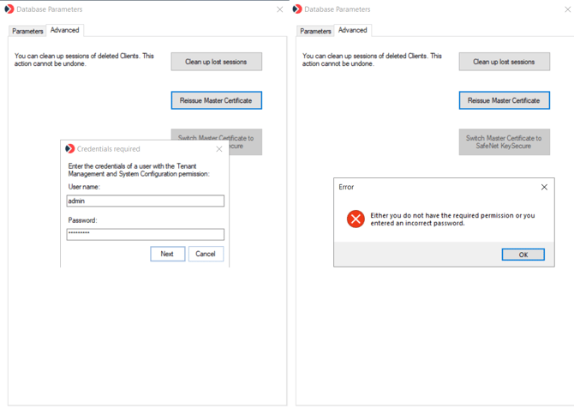Click app logo of window with Credentials dialog
The width and height of the screenshot is (574, 408).
pos(9,9)
